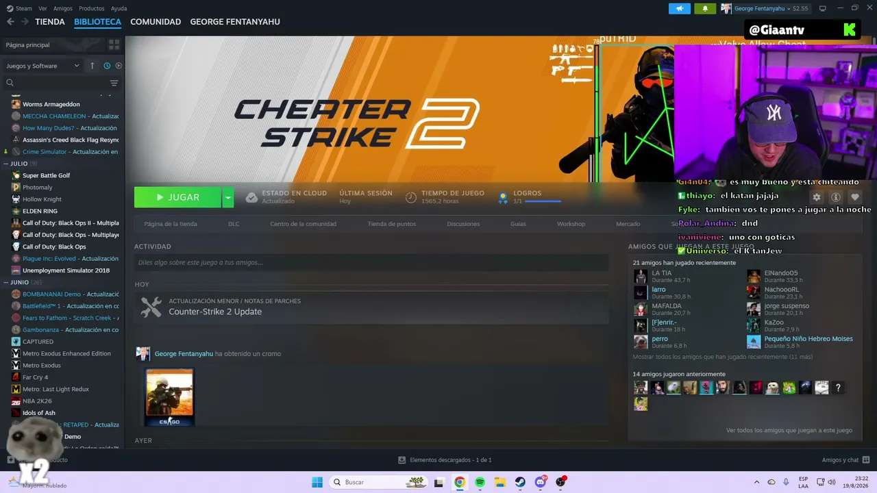The width and height of the screenshot is (877, 493).
Task: Open Task View on the taskbar
Action: 439,482
